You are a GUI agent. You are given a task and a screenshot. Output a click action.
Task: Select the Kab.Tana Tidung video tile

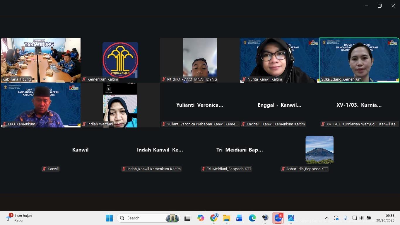click(41, 60)
